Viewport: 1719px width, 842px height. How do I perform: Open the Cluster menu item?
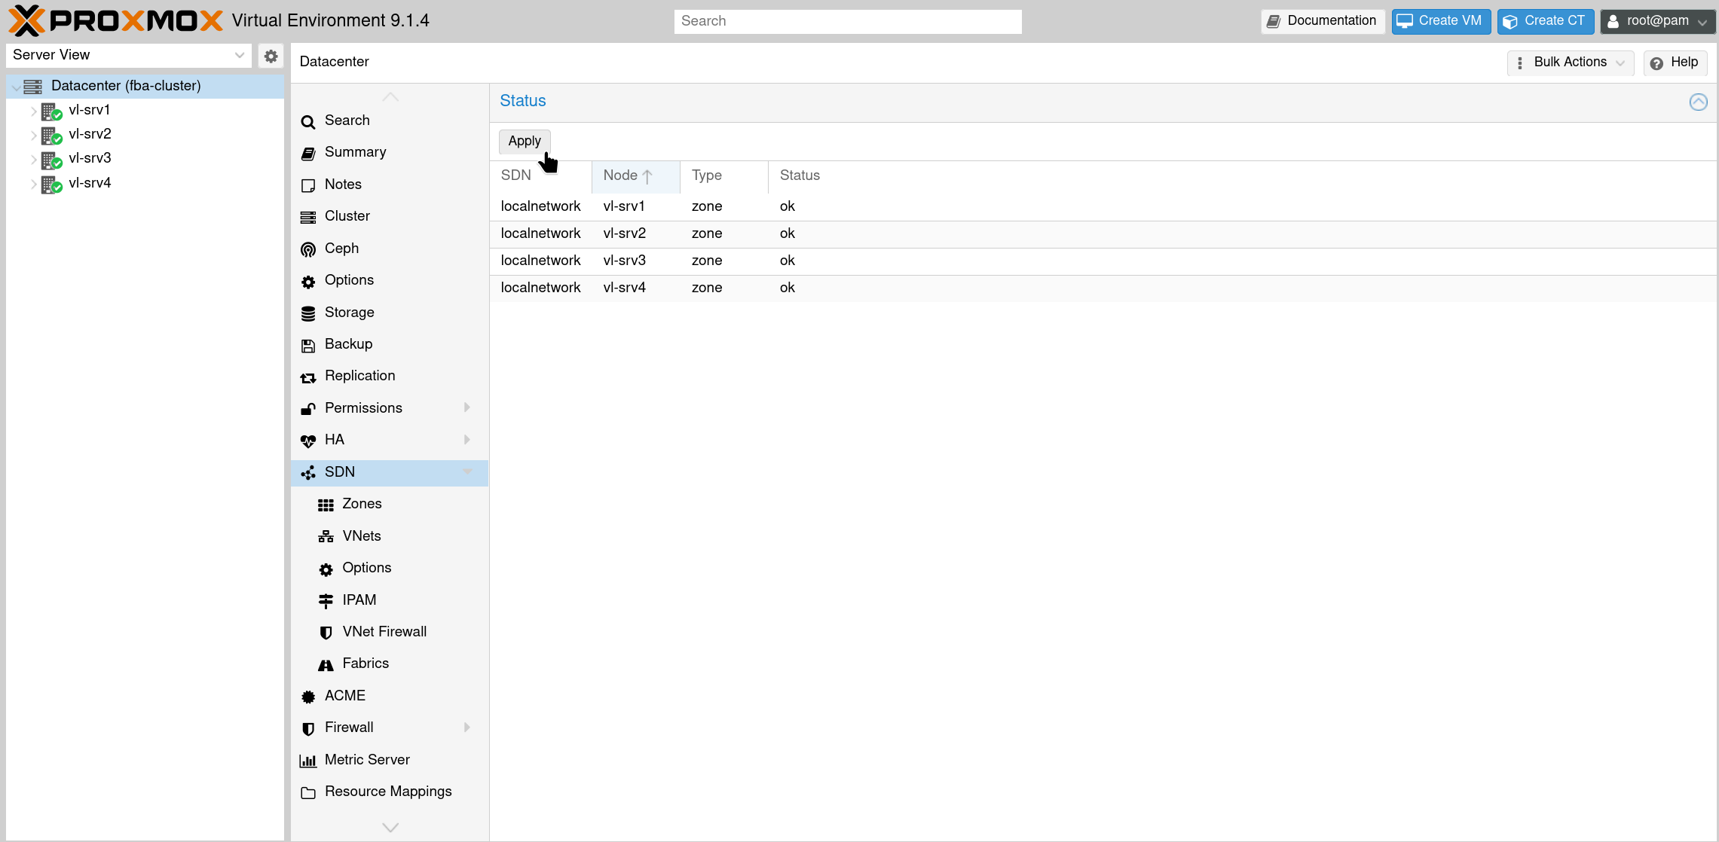coord(390,216)
